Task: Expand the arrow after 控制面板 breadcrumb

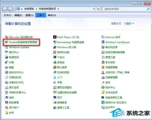Action: [36, 9]
